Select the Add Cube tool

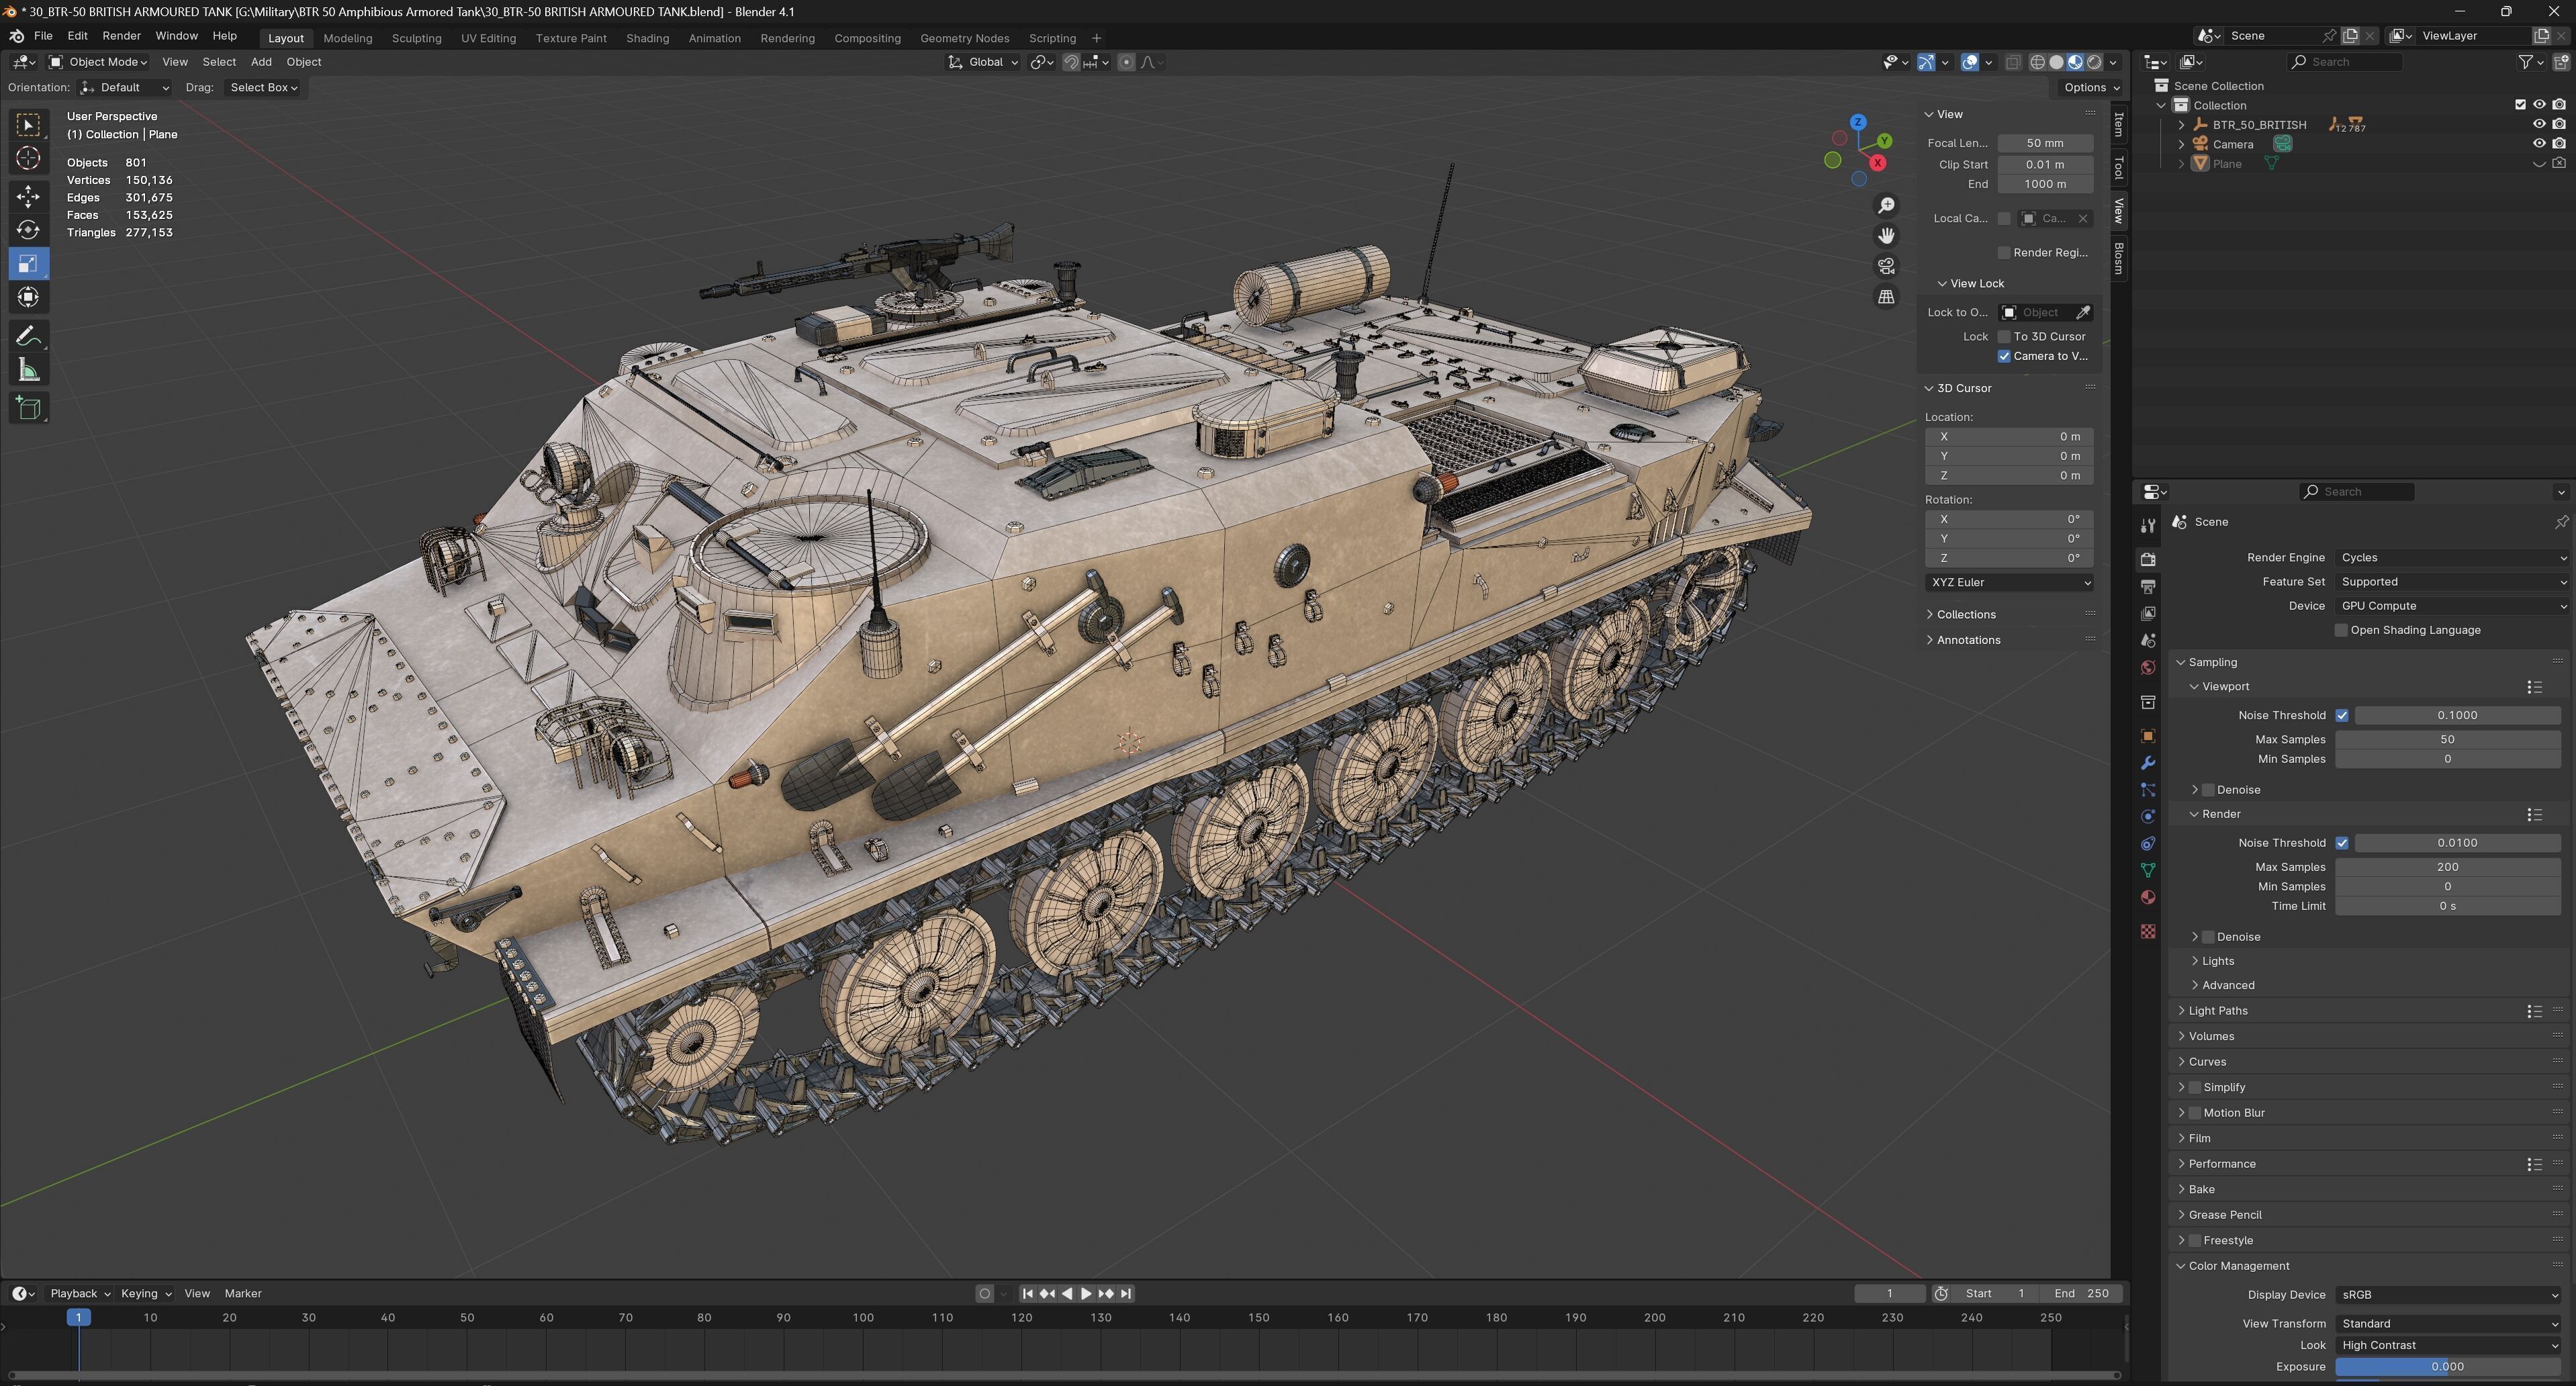(28, 408)
